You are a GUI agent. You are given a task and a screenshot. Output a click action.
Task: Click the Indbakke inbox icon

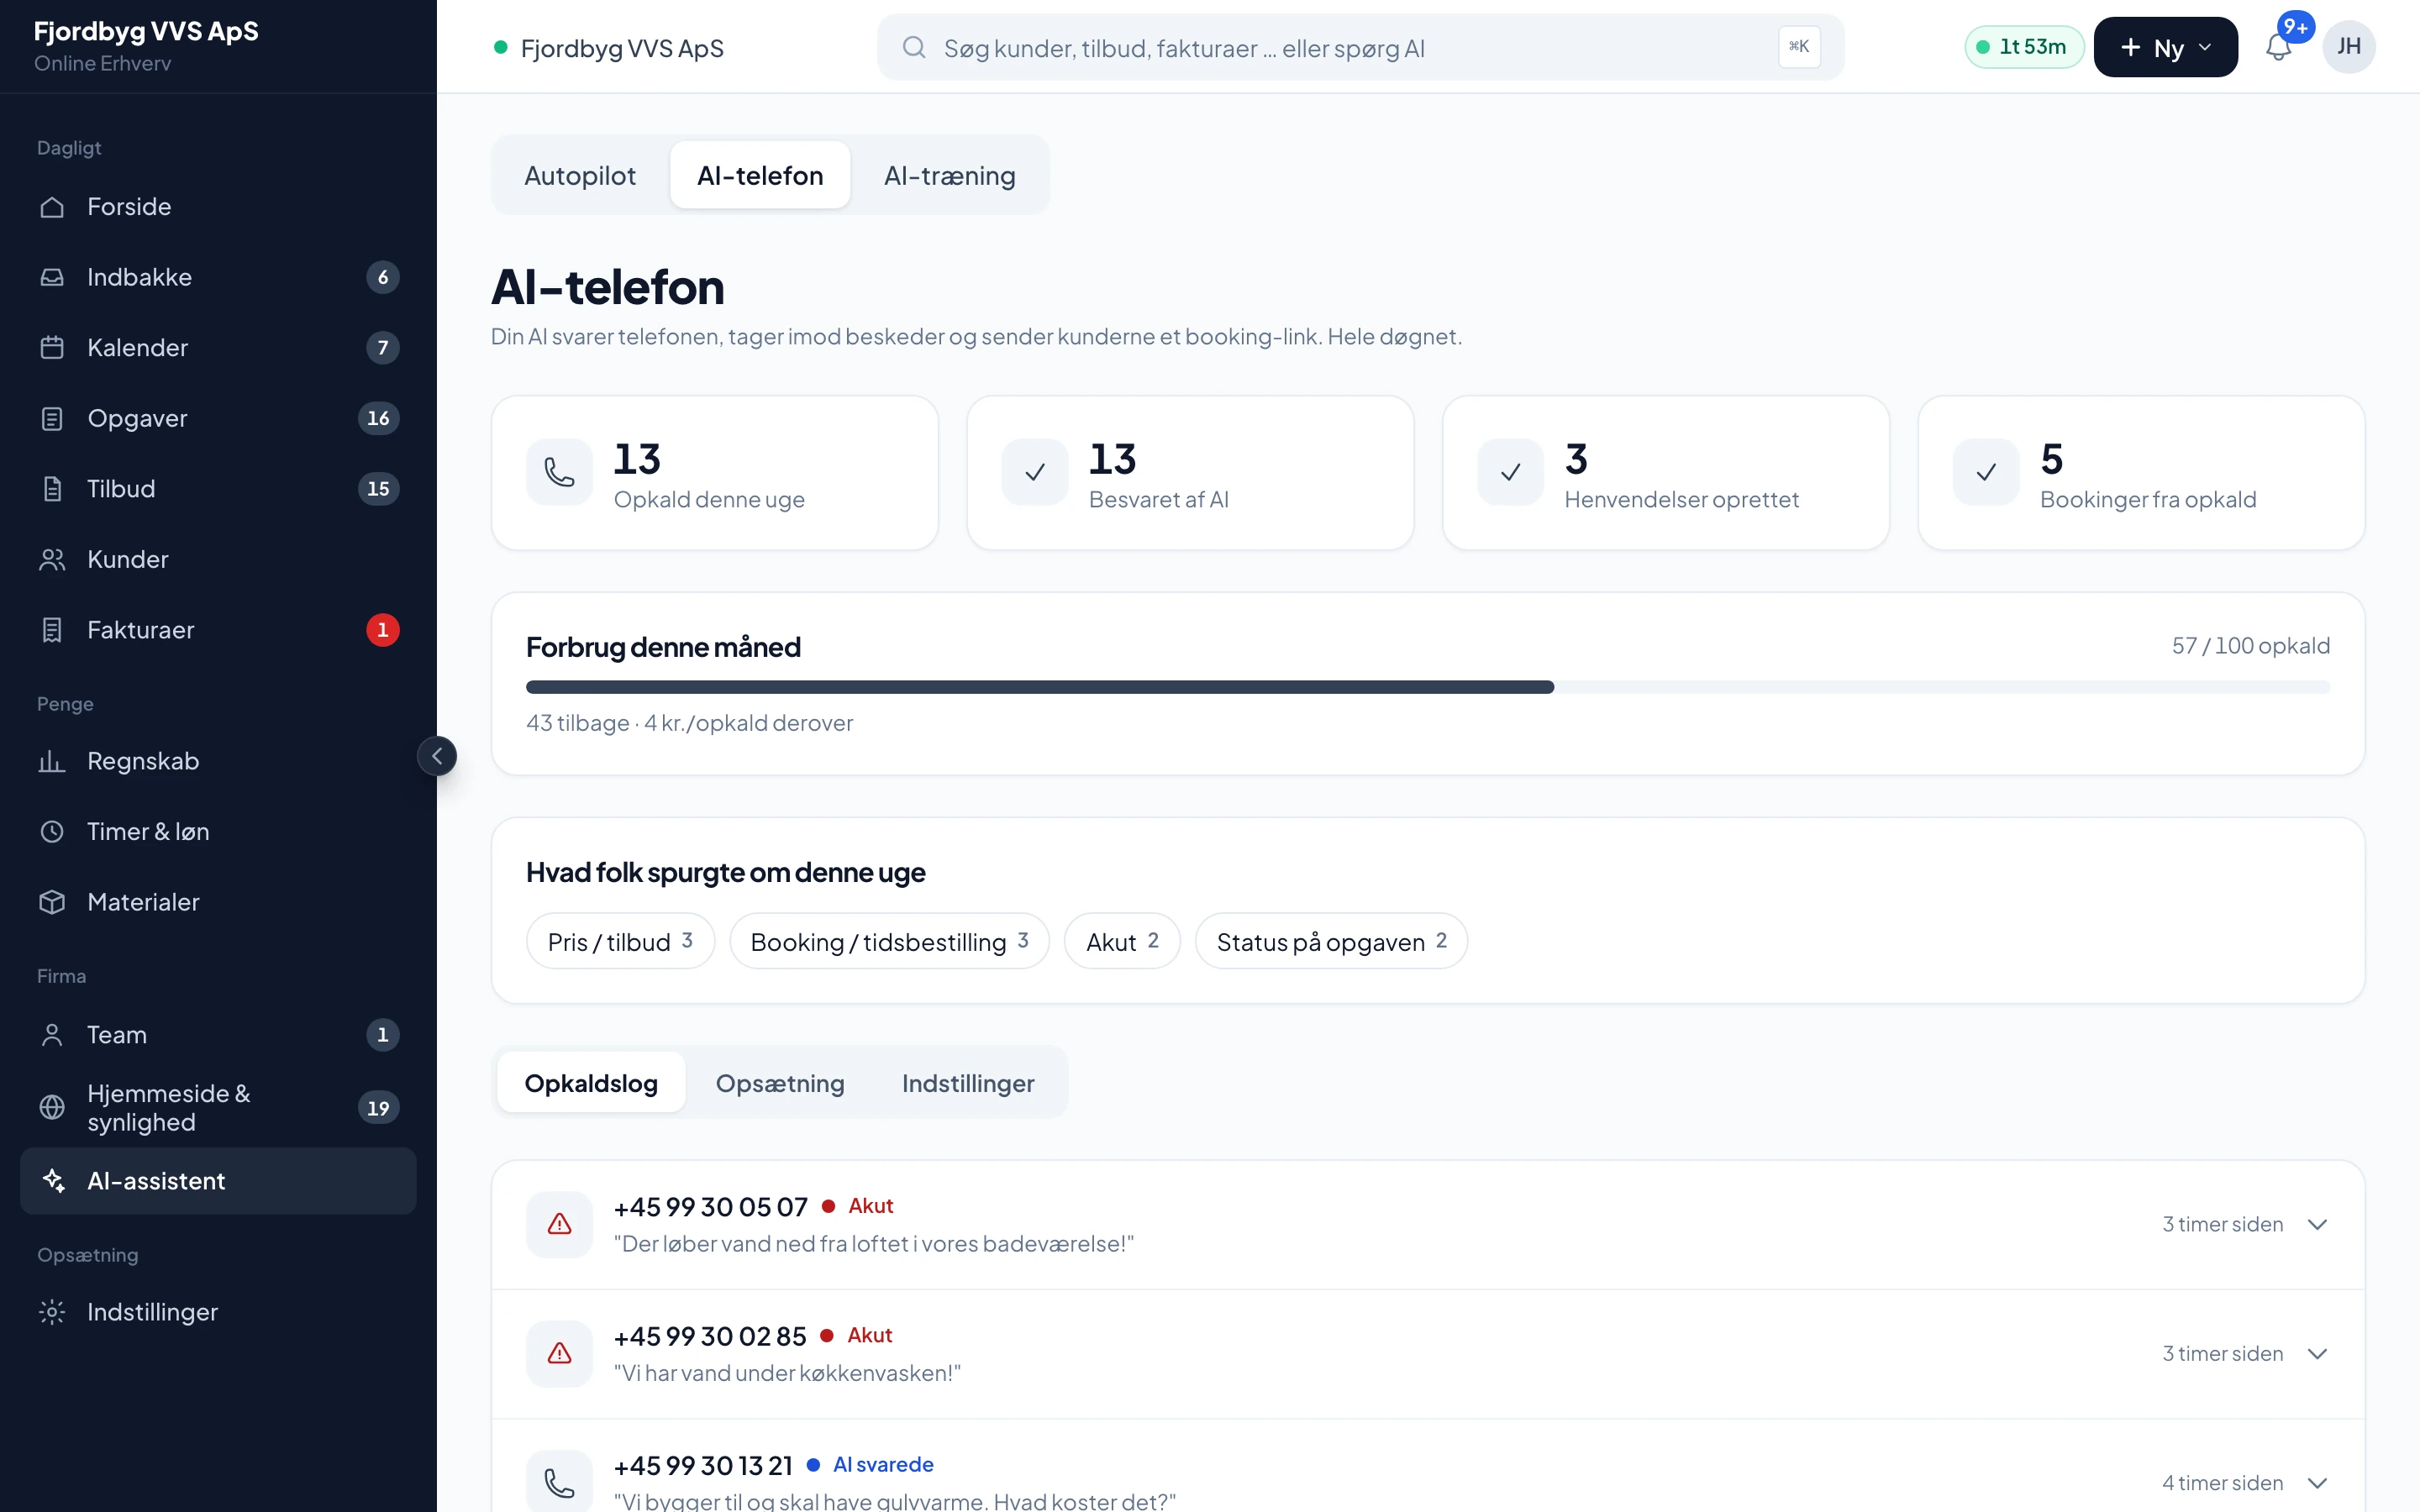[x=52, y=277]
